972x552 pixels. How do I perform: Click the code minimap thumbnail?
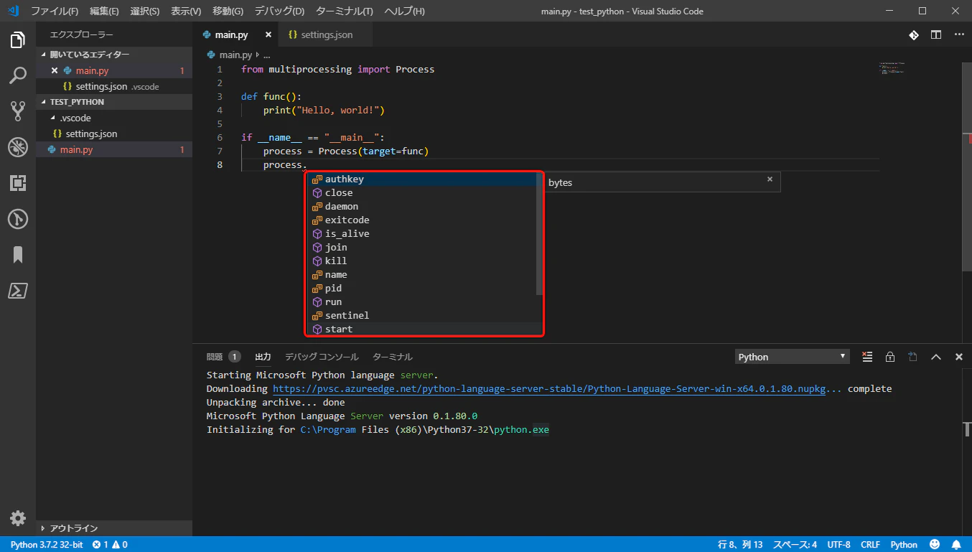coord(892,69)
